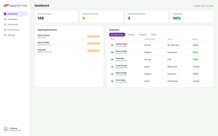Select the All departments filter
Viewport: 218px width, 136px height.
pyautogui.click(x=117, y=35)
